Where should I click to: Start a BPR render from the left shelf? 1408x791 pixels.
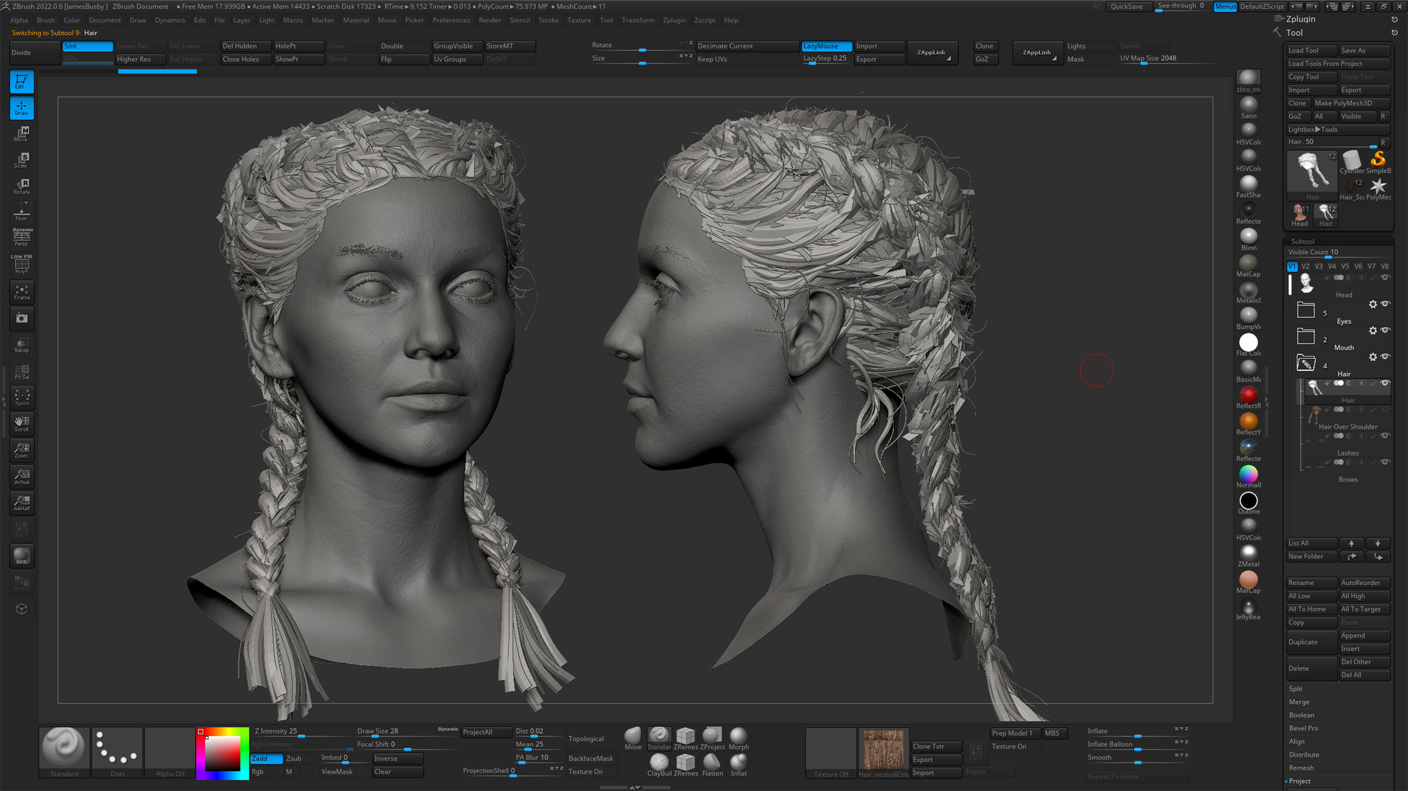[x=21, y=556]
